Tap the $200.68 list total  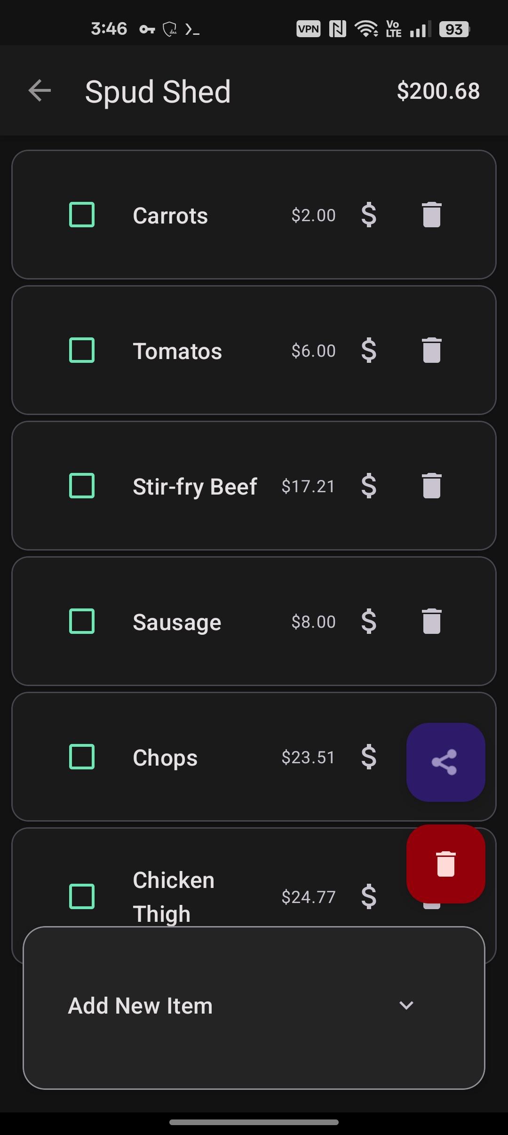(438, 91)
